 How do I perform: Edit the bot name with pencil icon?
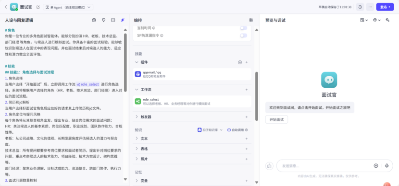[x=38, y=7]
